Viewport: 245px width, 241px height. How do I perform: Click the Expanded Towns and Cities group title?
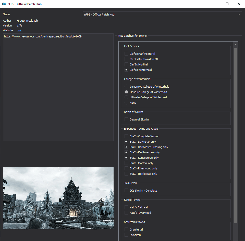141,129
